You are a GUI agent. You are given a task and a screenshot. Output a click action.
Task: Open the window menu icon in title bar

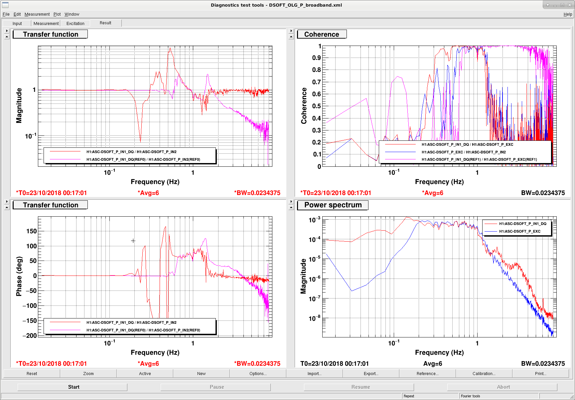5,5
